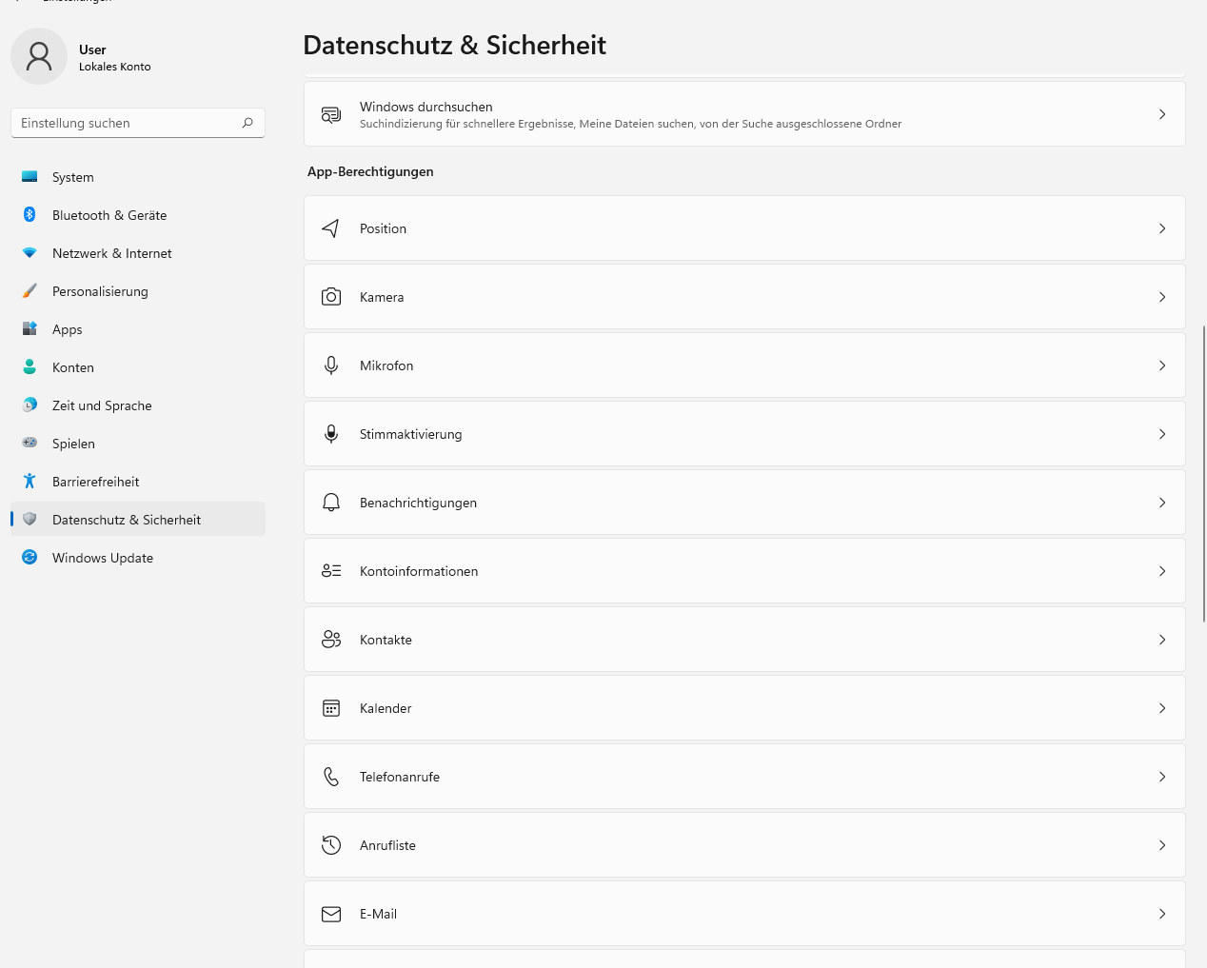Click the camera icon in Kamera row
Viewport: 1207px width, 968px height.
point(331,297)
